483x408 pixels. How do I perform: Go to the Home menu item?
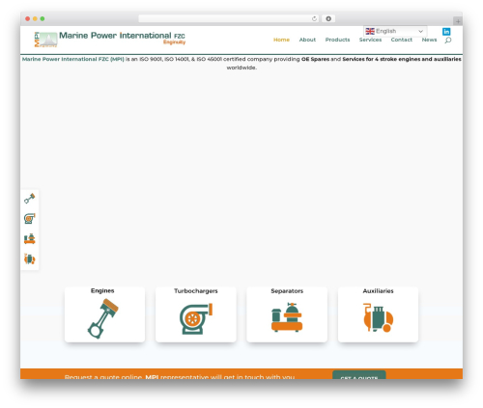click(281, 40)
